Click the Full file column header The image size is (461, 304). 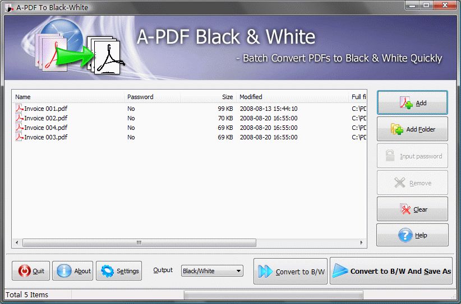coord(357,97)
